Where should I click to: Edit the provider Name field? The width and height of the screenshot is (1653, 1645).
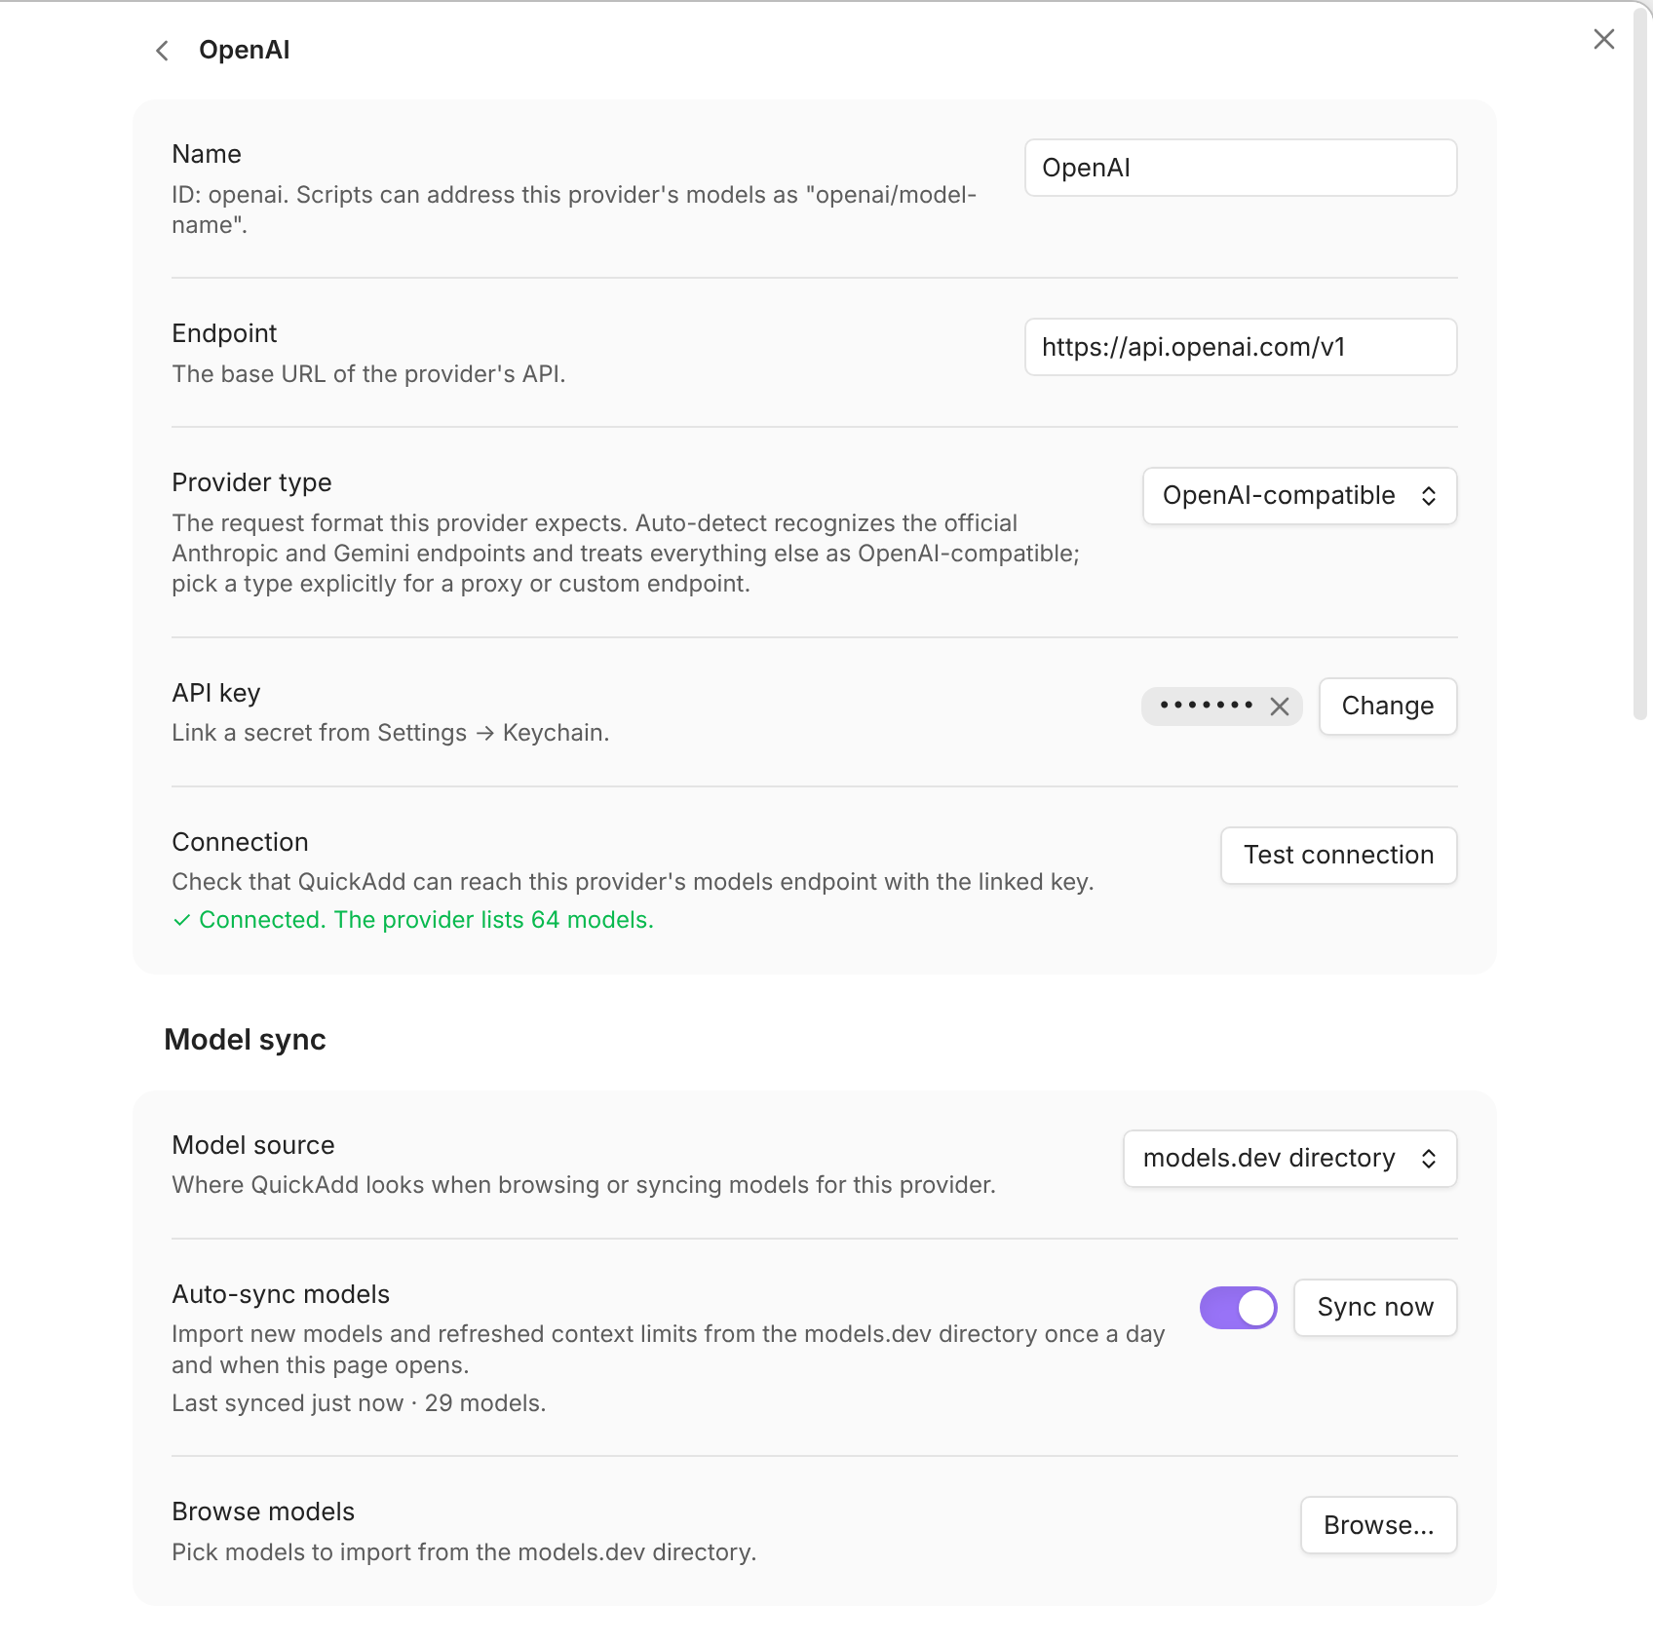[x=1241, y=168]
